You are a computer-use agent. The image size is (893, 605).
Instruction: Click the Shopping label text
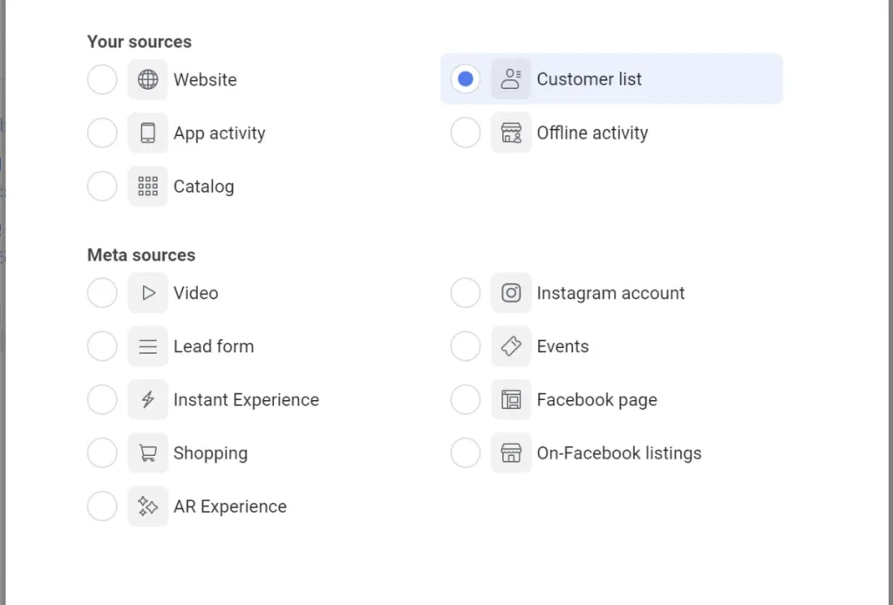click(x=210, y=453)
